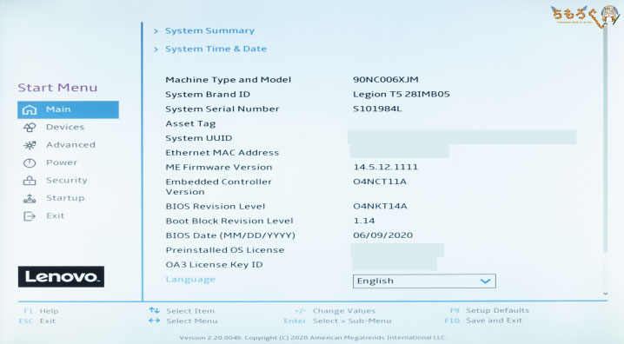This screenshot has height=344, width=624.
Task: Choose the Exit menu item
Action: [55, 215]
